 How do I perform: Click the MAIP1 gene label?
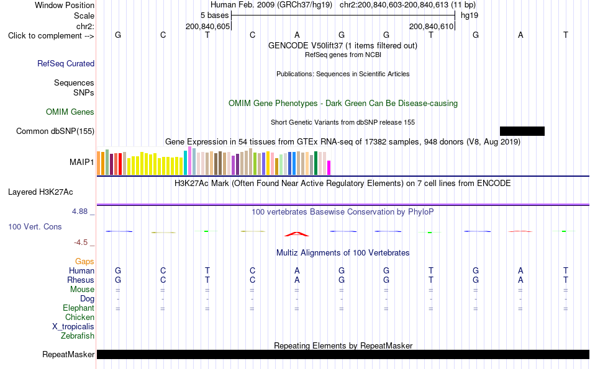tap(81, 162)
